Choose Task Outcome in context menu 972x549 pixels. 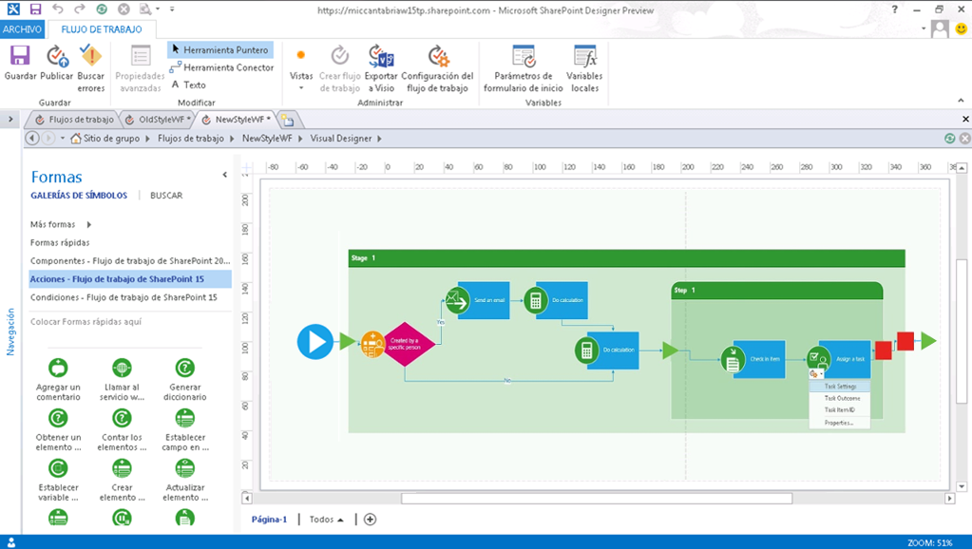tap(840, 398)
